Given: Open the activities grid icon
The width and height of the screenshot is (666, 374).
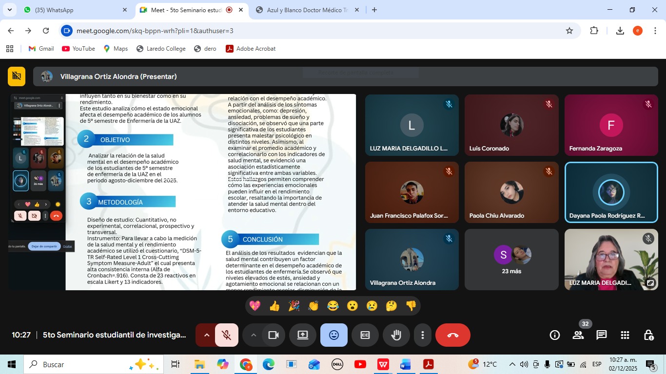Looking at the screenshot, I should coord(625,335).
